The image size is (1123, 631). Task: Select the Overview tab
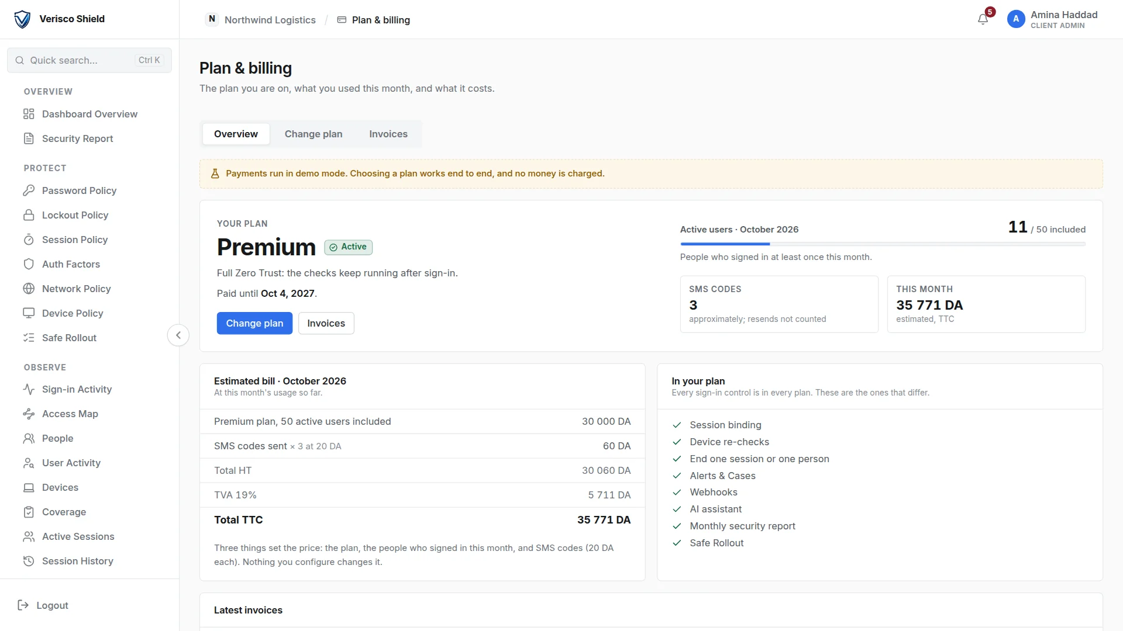click(236, 134)
